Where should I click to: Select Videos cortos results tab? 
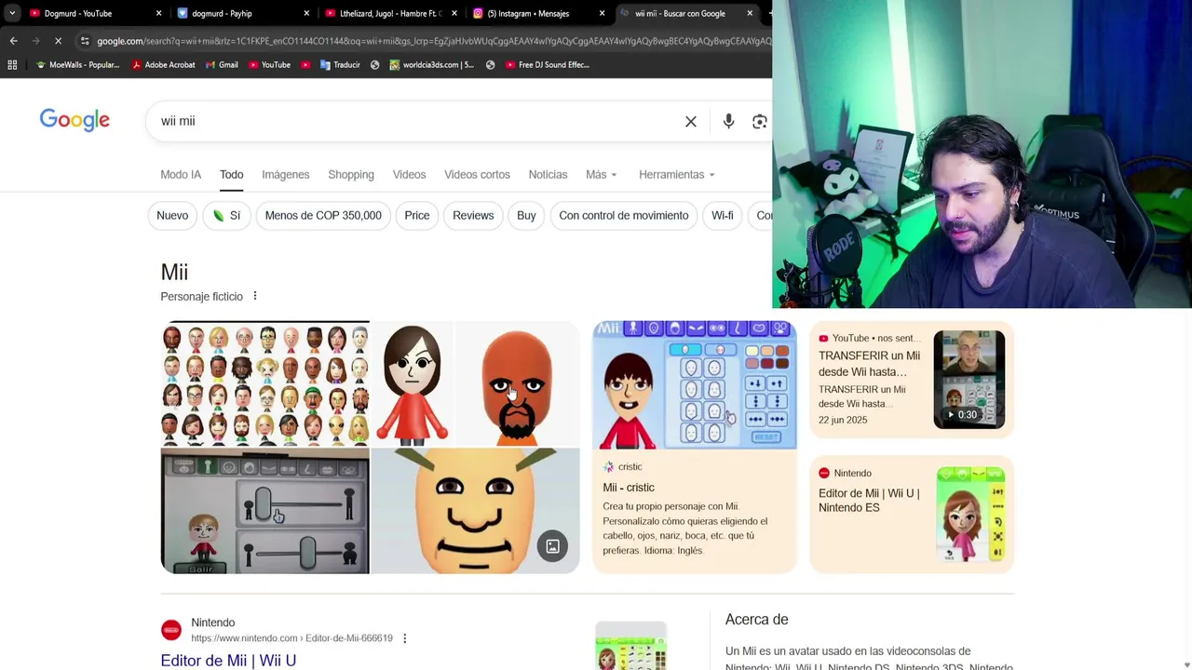[477, 175]
